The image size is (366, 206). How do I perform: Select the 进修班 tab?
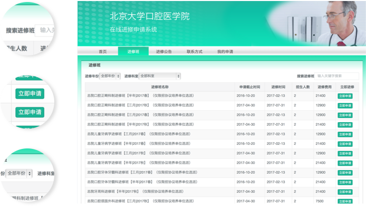pyautogui.click(x=133, y=51)
